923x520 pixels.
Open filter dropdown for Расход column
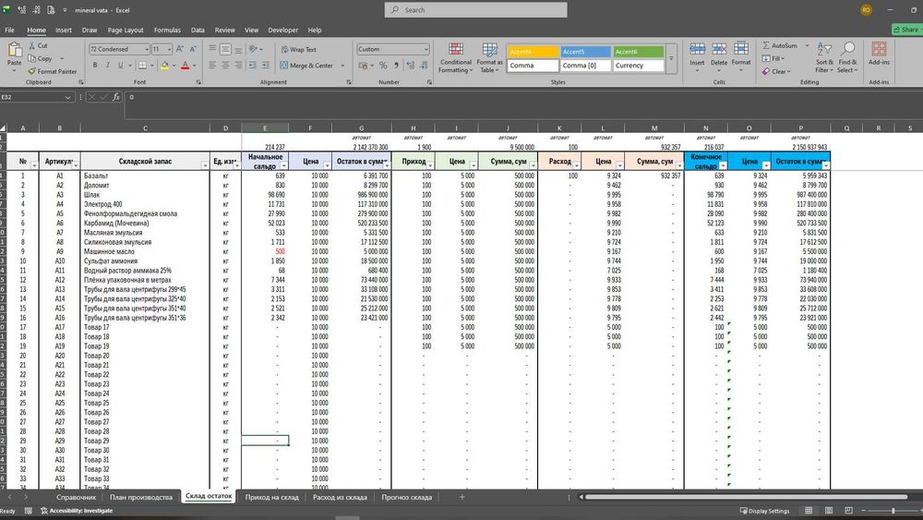tap(576, 166)
